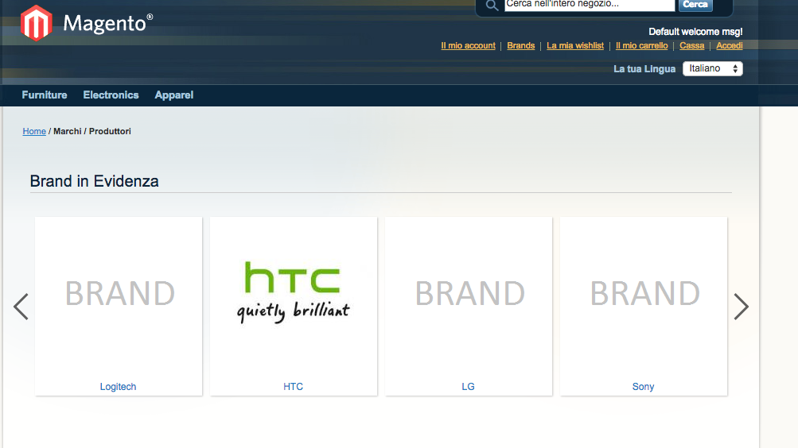Open the HTC brand link
This screenshot has height=448, width=798.
pos(293,387)
